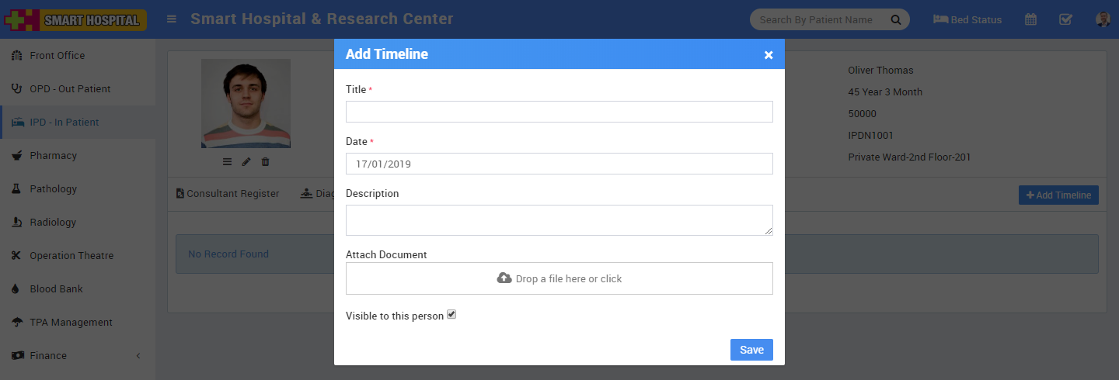Click the Save button
1119x380 pixels.
pyautogui.click(x=751, y=350)
